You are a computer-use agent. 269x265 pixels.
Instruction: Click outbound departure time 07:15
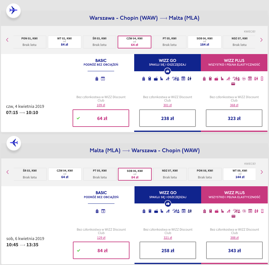click(x=12, y=112)
